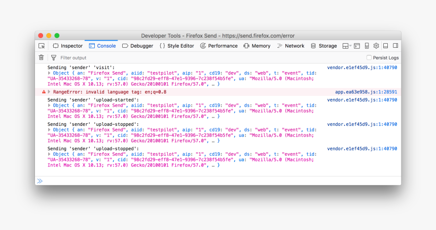
Task: Click the "Sending 'sender' 'upload-started':" log text
Action: [x=93, y=100]
